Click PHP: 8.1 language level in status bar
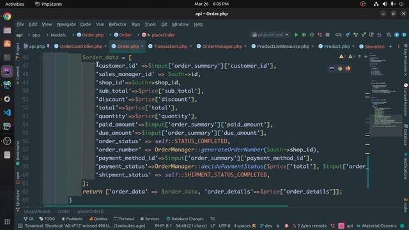The image size is (409, 230). (164, 226)
